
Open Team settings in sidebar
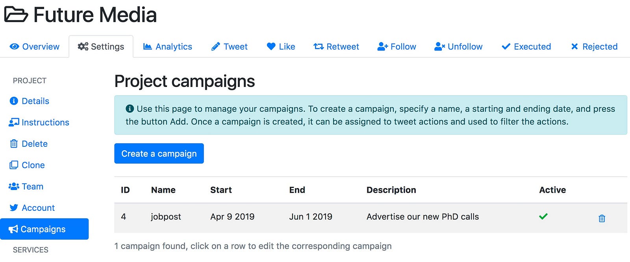[26, 186]
